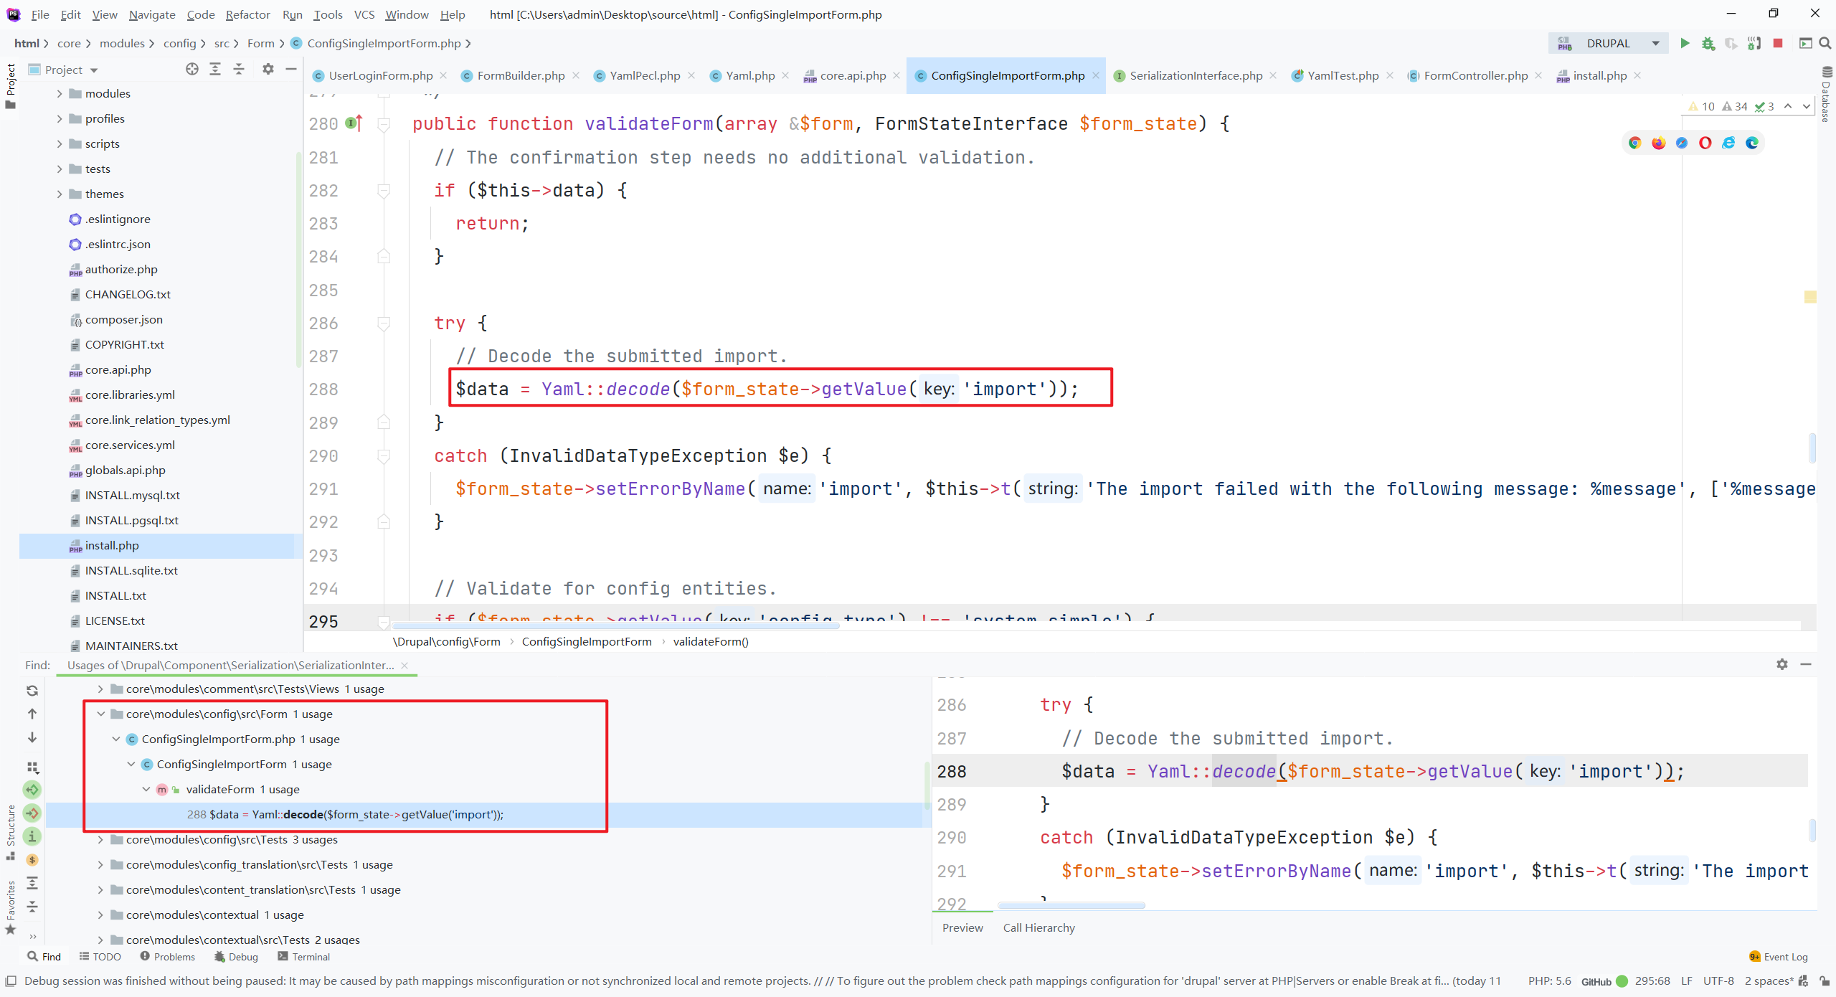Open the file in Firefox browser

coord(1658,143)
